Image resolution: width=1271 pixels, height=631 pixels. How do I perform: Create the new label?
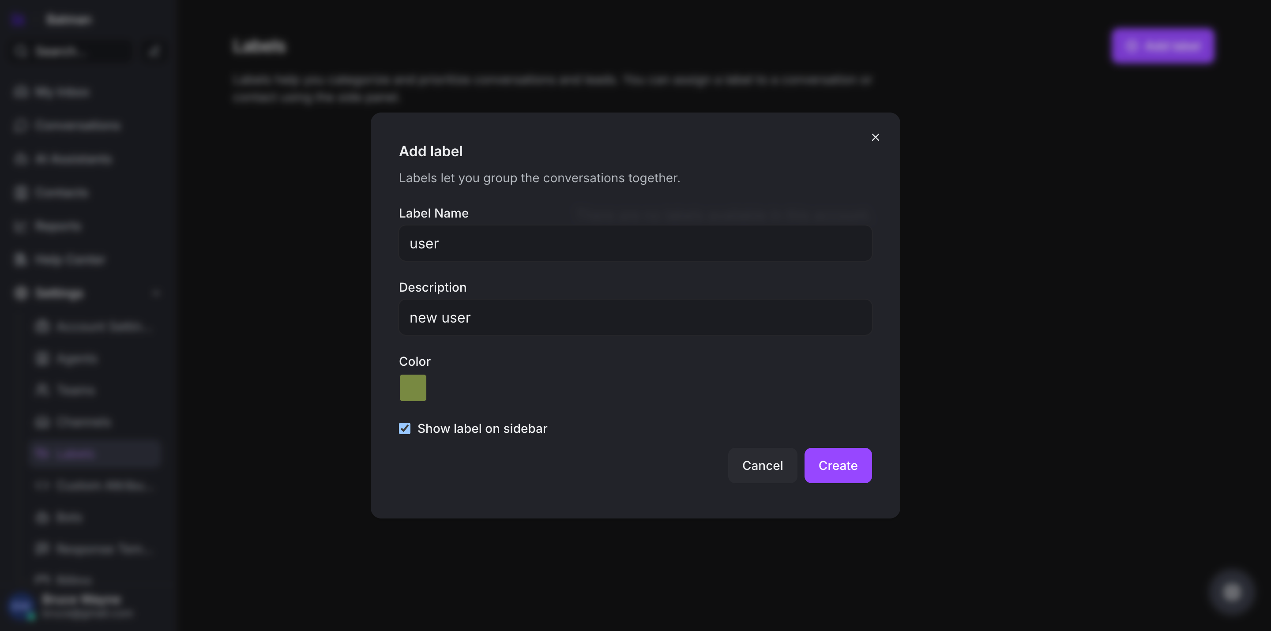(837, 465)
